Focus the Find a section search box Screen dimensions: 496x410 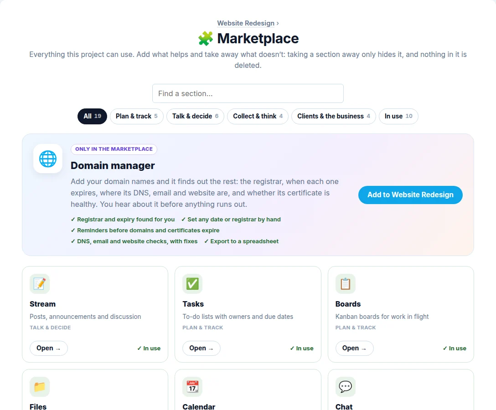tap(248, 93)
